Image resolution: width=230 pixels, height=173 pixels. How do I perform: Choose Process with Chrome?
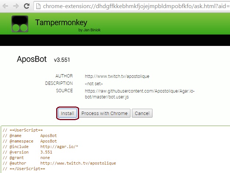[x=104, y=113]
